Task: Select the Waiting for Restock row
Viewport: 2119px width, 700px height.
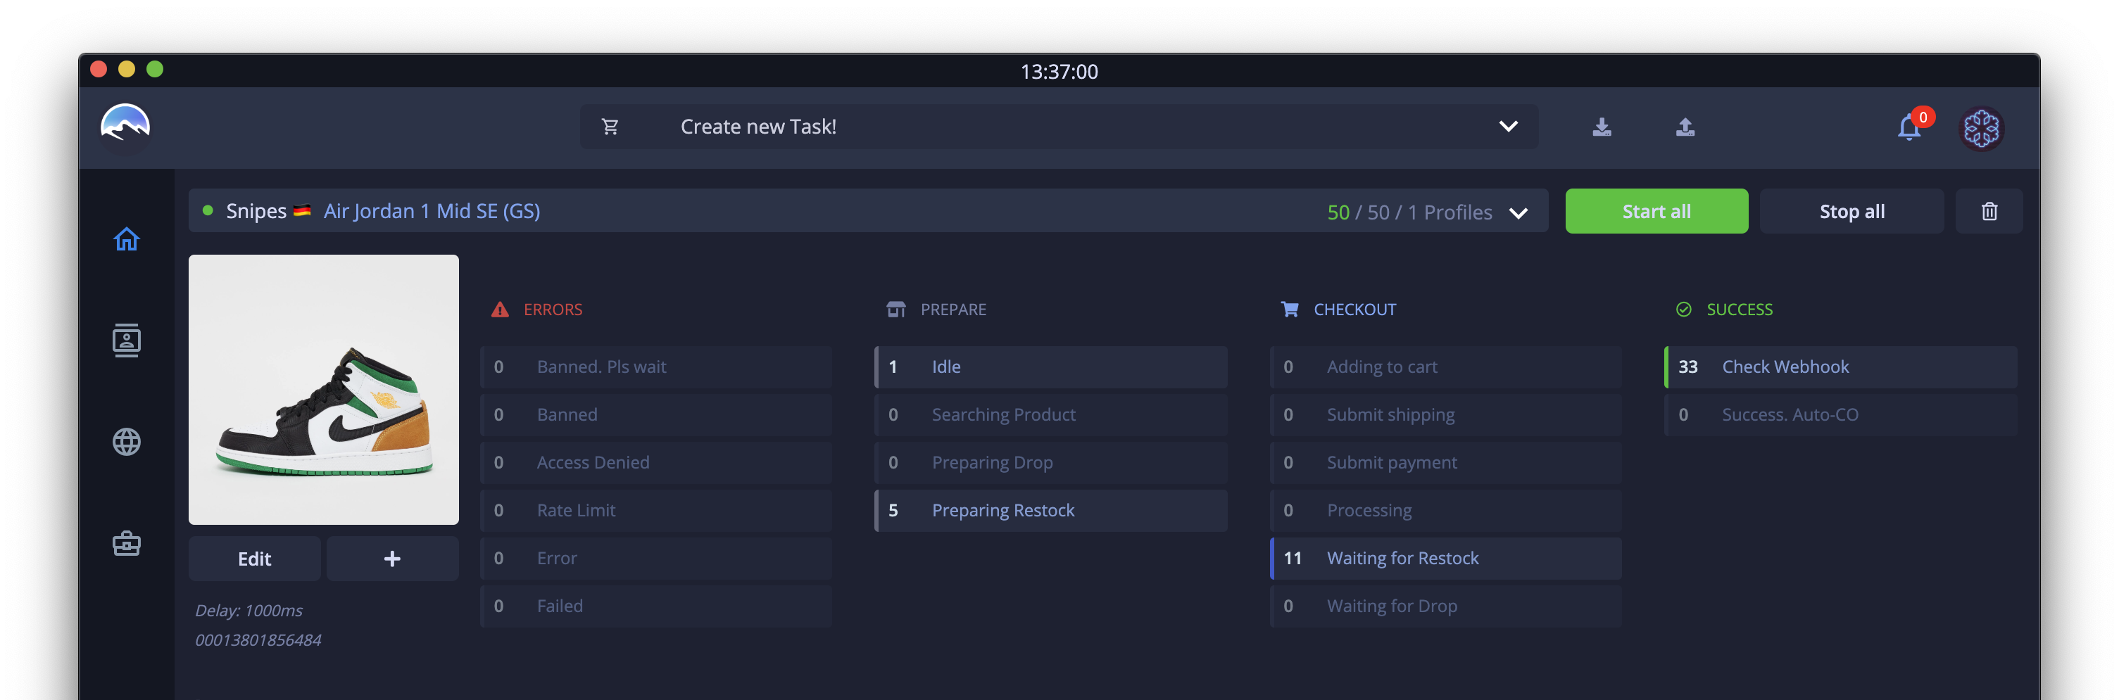Action: [1445, 559]
